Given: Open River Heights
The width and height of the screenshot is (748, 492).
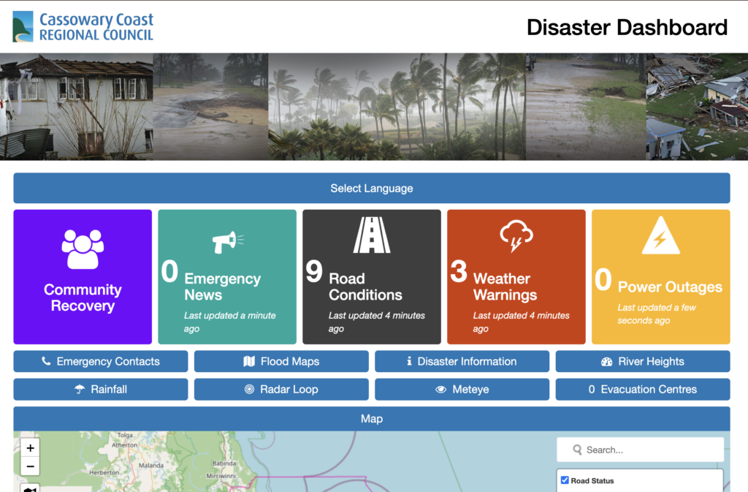Looking at the screenshot, I should (643, 361).
